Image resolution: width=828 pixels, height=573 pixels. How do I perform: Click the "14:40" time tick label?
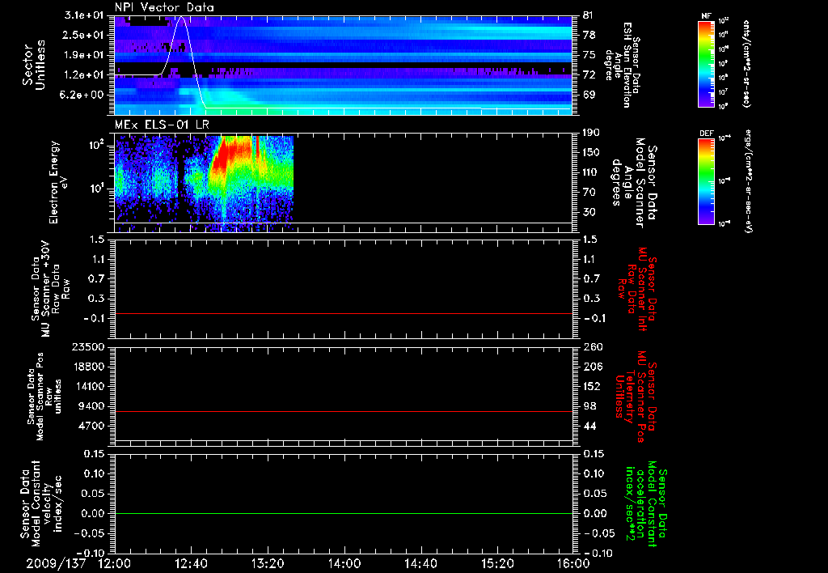click(420, 563)
